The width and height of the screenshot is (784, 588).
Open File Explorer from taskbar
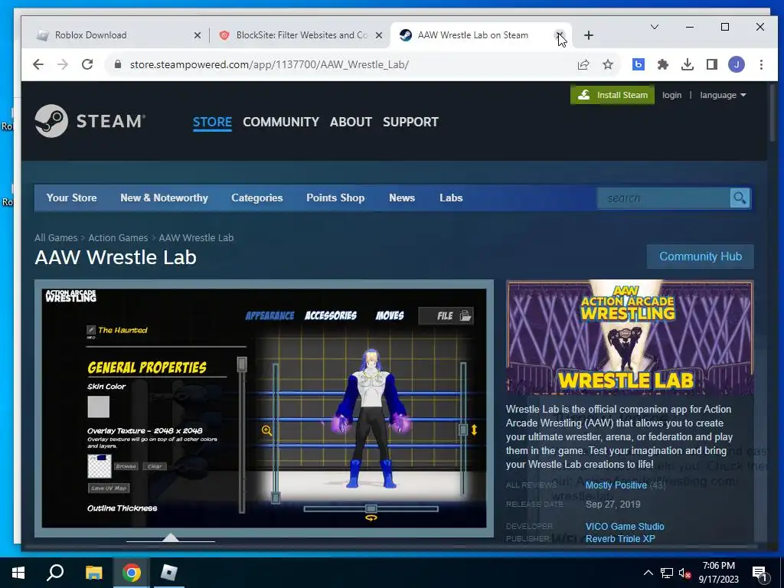point(93,573)
